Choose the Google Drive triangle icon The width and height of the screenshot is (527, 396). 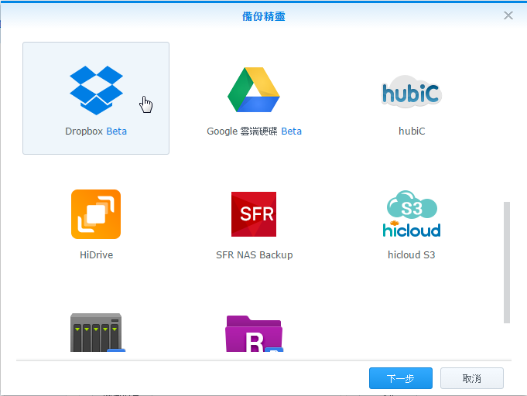pos(253,90)
